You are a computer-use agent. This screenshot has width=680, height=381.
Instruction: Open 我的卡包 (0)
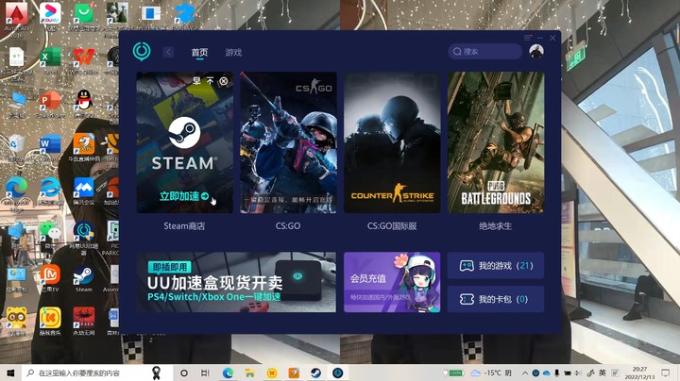(496, 299)
